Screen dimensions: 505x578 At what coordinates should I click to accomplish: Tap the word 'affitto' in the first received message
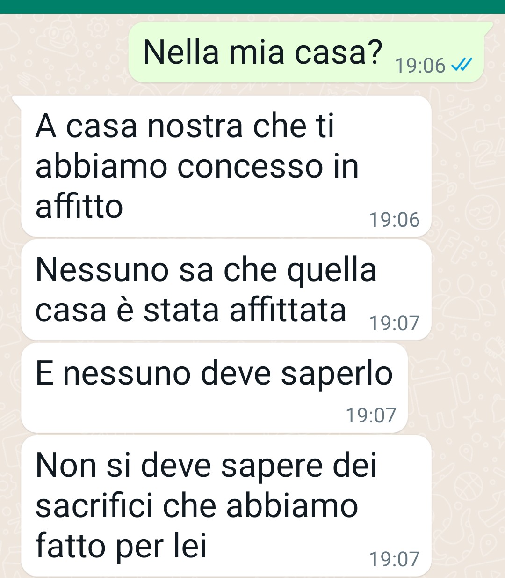click(x=79, y=206)
